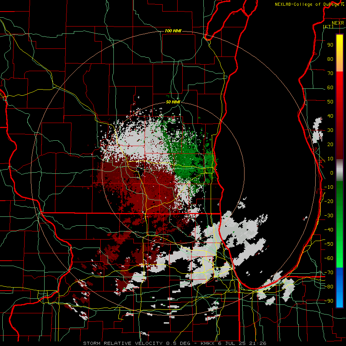The height and width of the screenshot is (346, 346).
Task: Select the blue segment of the velocity color bar
Action: tap(339, 288)
